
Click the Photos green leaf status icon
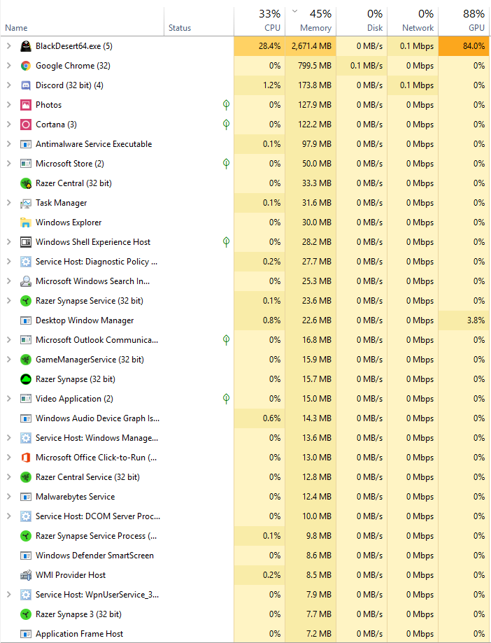226,105
